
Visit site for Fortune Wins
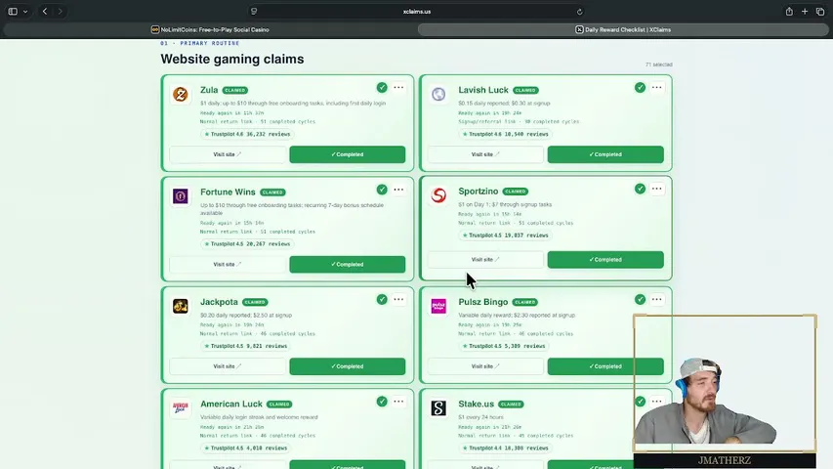tap(228, 264)
